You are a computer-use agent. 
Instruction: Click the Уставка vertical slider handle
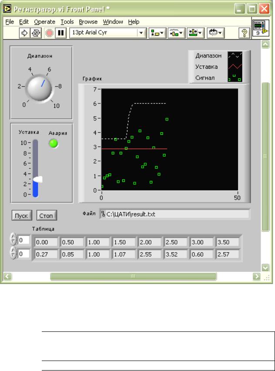[37, 179]
